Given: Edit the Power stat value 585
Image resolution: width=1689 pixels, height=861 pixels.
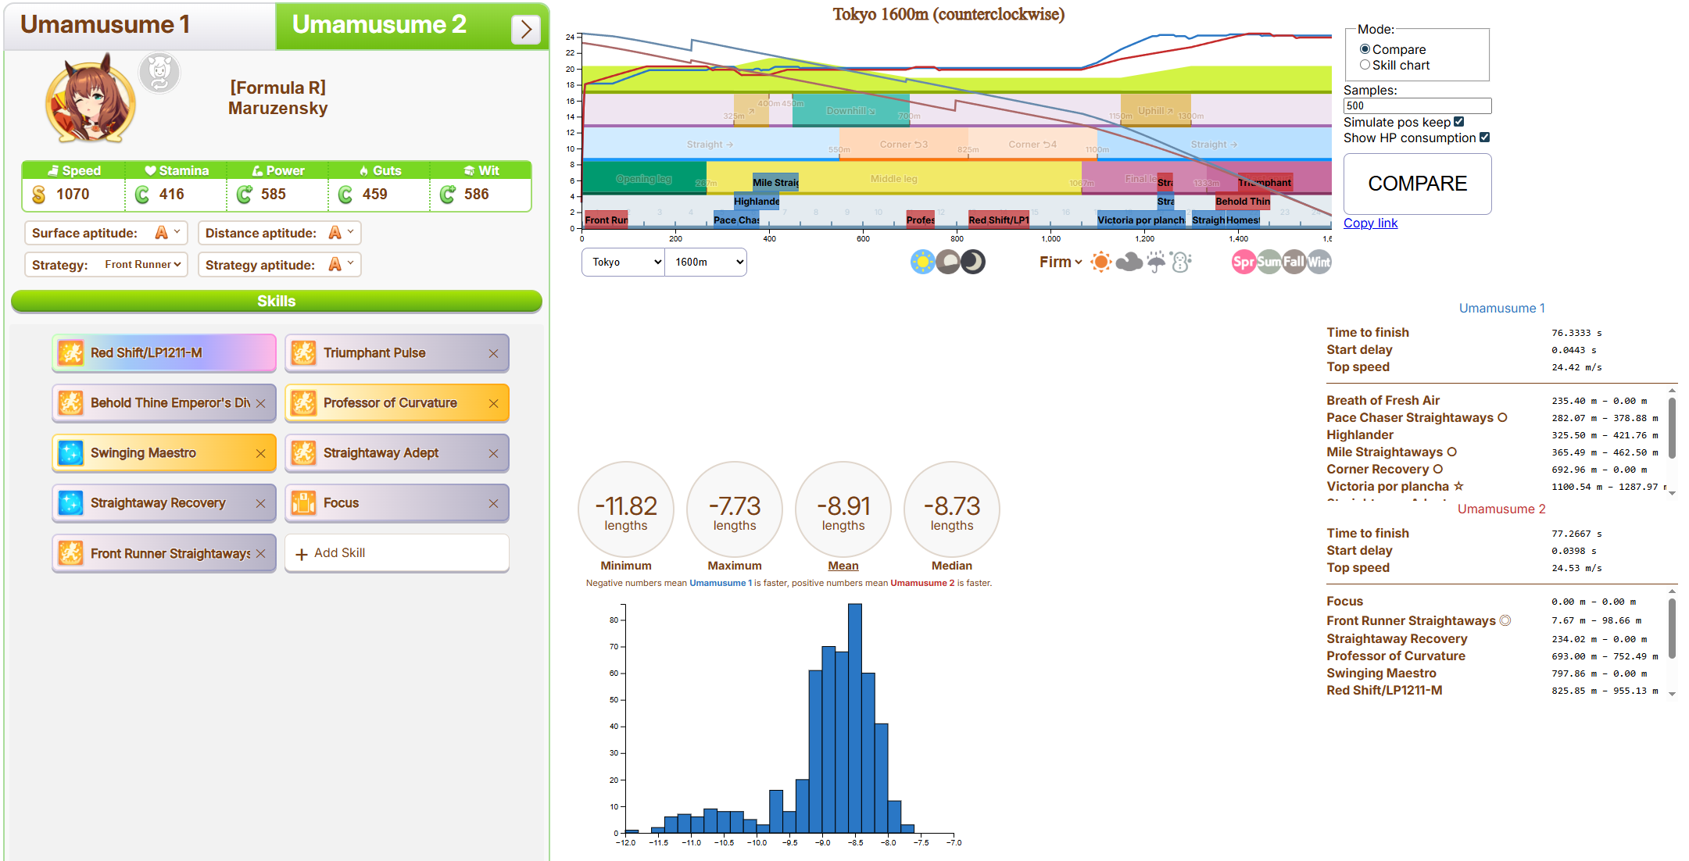Looking at the screenshot, I should point(274,195).
